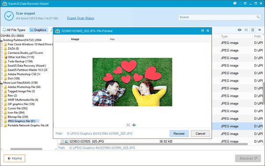Click the import scan status icon in title bar
The image size is (265, 166).
(245, 4)
